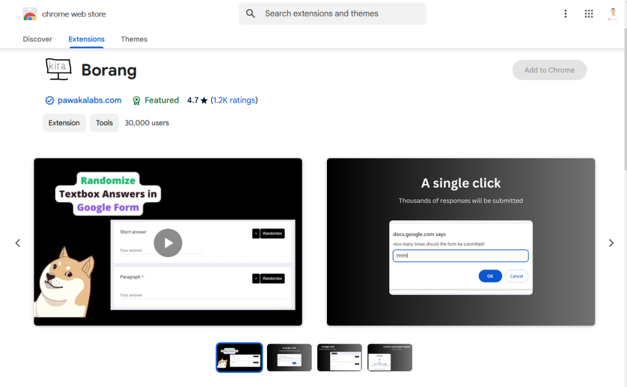The image size is (627, 387).
Task: Select the first video thumbnail
Action: point(239,358)
